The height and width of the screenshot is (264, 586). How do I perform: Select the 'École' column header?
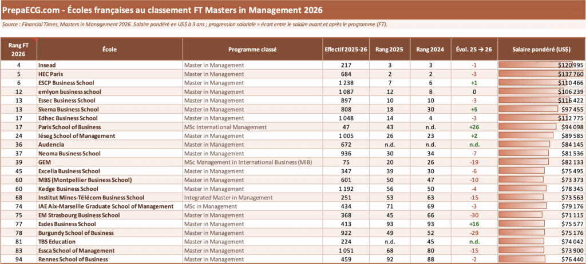pos(109,49)
